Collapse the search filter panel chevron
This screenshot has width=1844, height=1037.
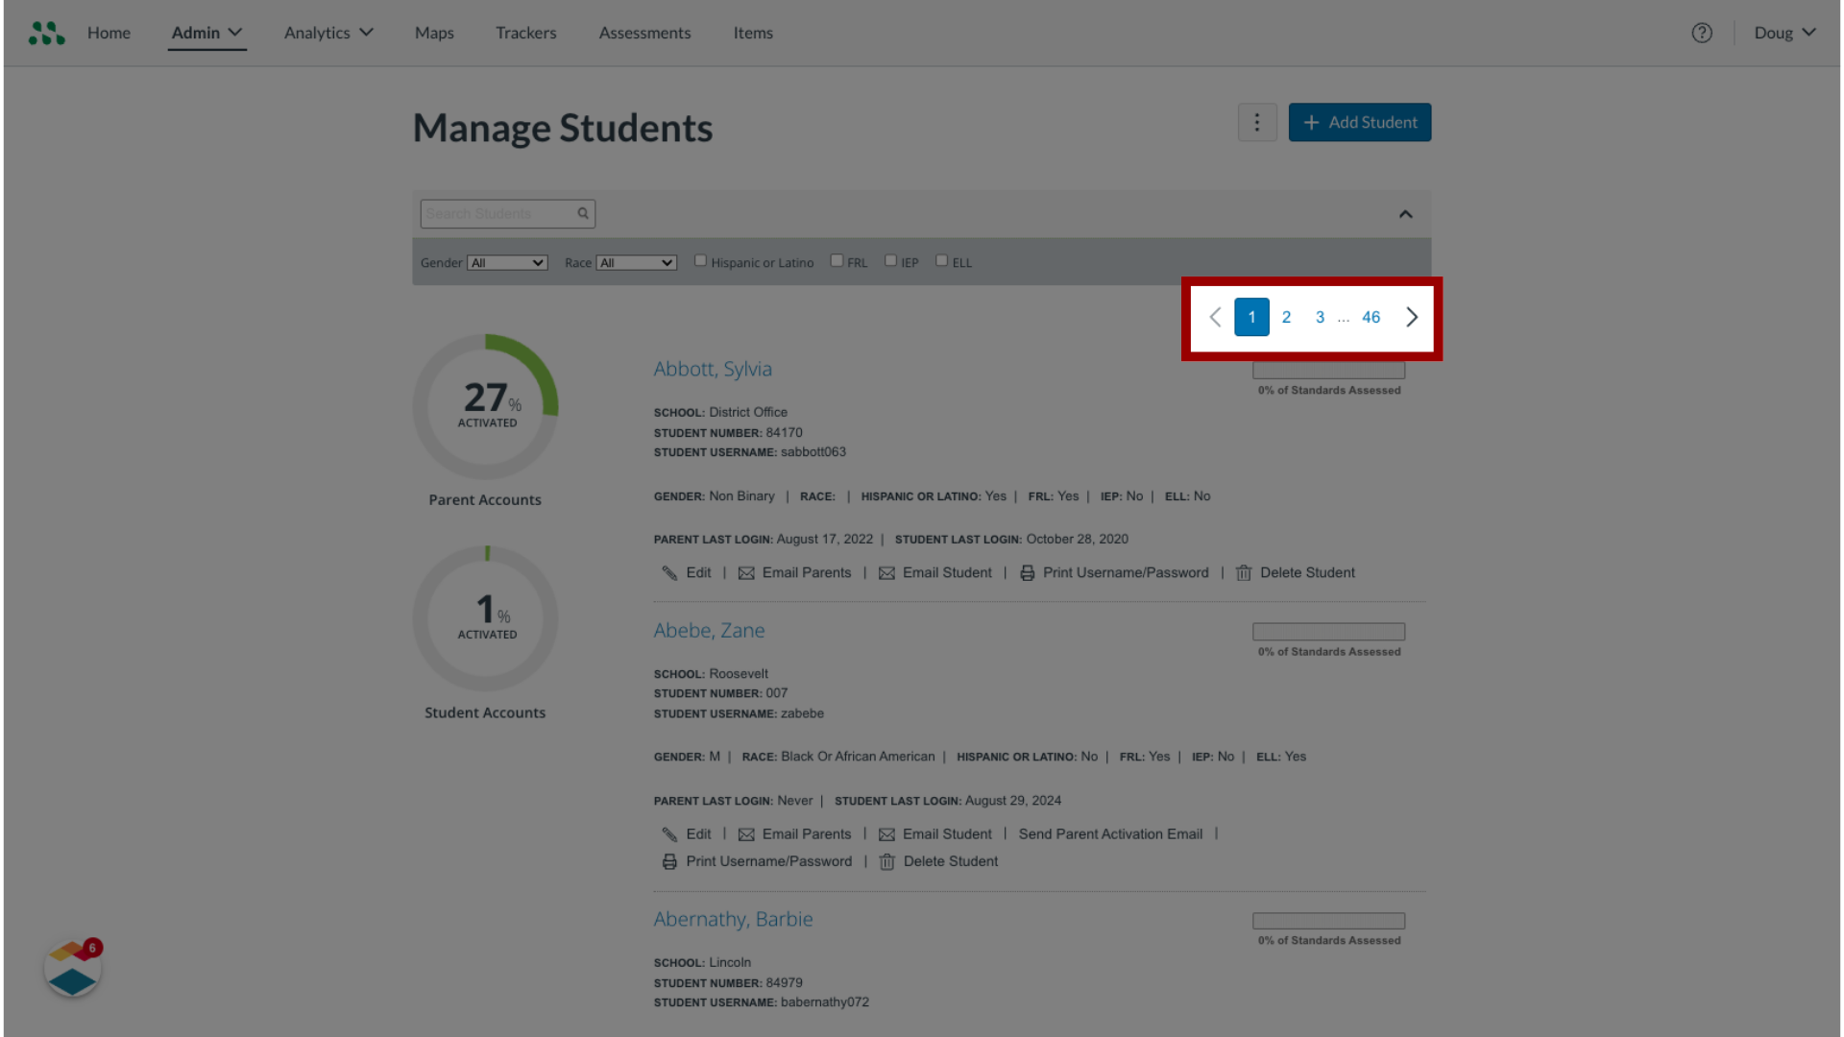point(1406,214)
